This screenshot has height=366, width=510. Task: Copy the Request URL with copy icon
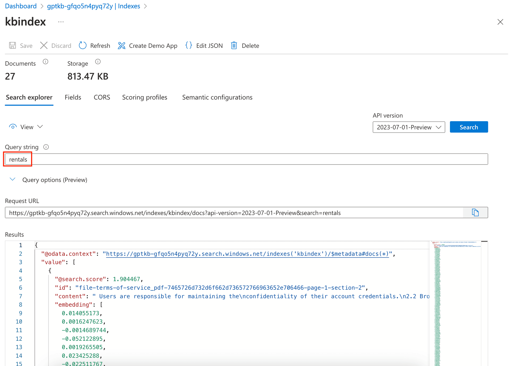[x=475, y=213]
